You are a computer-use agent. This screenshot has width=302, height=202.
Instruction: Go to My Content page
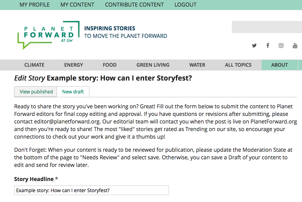coord(77,5)
